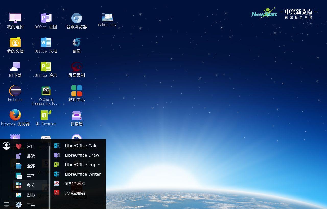Image resolution: width=327 pixels, height=209 pixels.
Task: Open the Office 画图 desktop shortcut
Action: click(x=46, y=21)
